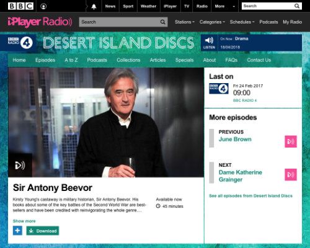Click the Download button
The image size is (310, 248).
pos(43,231)
